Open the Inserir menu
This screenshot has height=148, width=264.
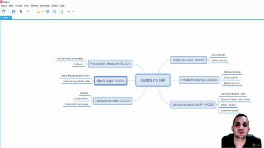[26, 6]
